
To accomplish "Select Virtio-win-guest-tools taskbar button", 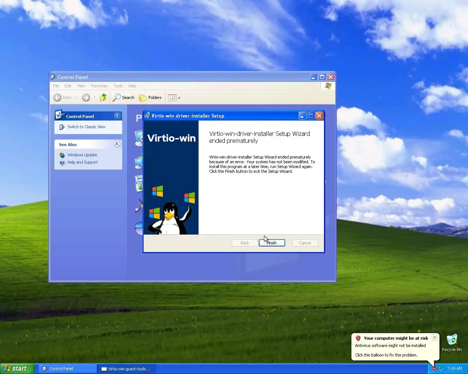I will (x=127, y=369).
